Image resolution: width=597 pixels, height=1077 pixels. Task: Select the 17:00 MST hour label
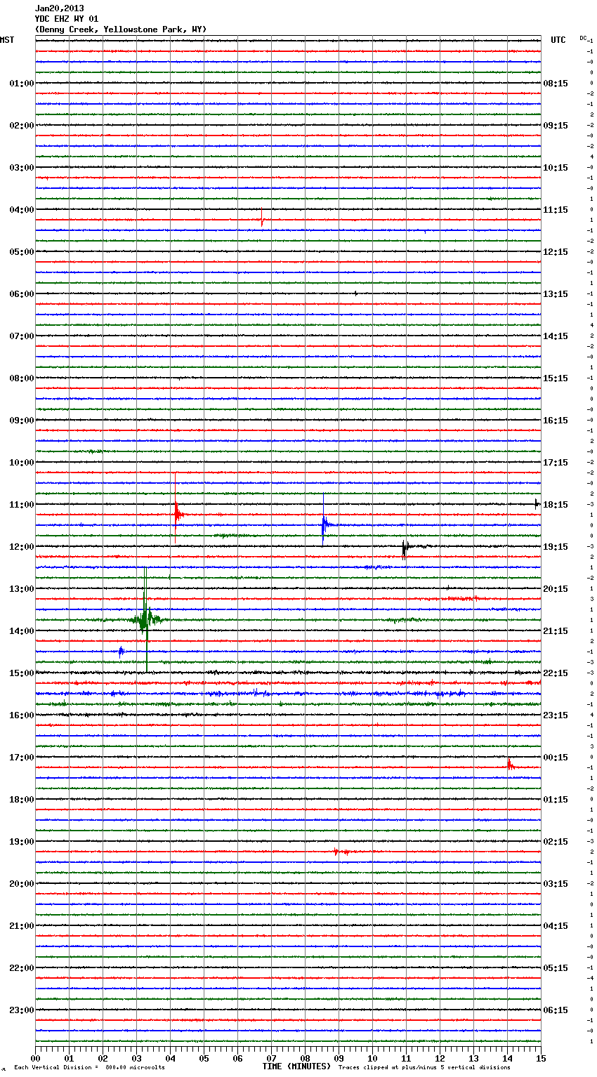tap(21, 758)
